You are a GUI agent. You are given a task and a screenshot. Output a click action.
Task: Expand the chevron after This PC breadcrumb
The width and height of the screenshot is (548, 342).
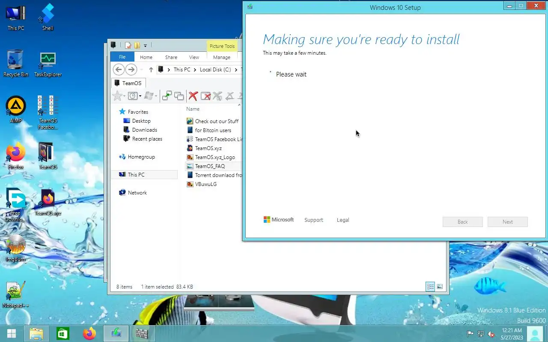(x=195, y=70)
